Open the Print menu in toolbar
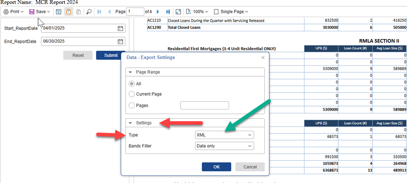The width and height of the screenshot is (407, 183). point(14,12)
